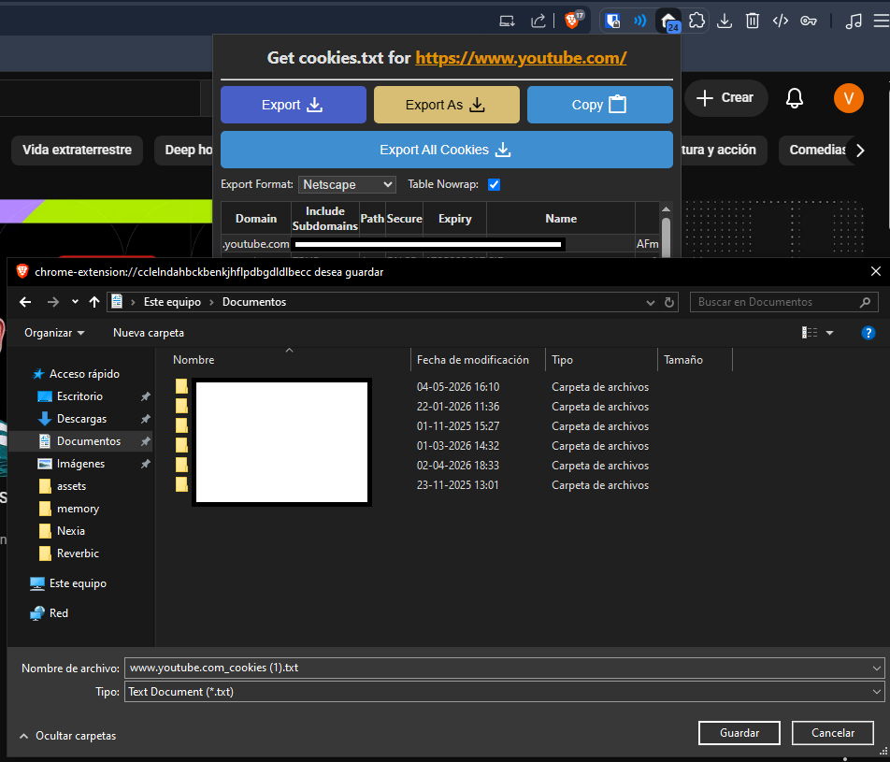This screenshot has width=890, height=762.
Task: Select Red network in sidebar
Action: click(59, 613)
